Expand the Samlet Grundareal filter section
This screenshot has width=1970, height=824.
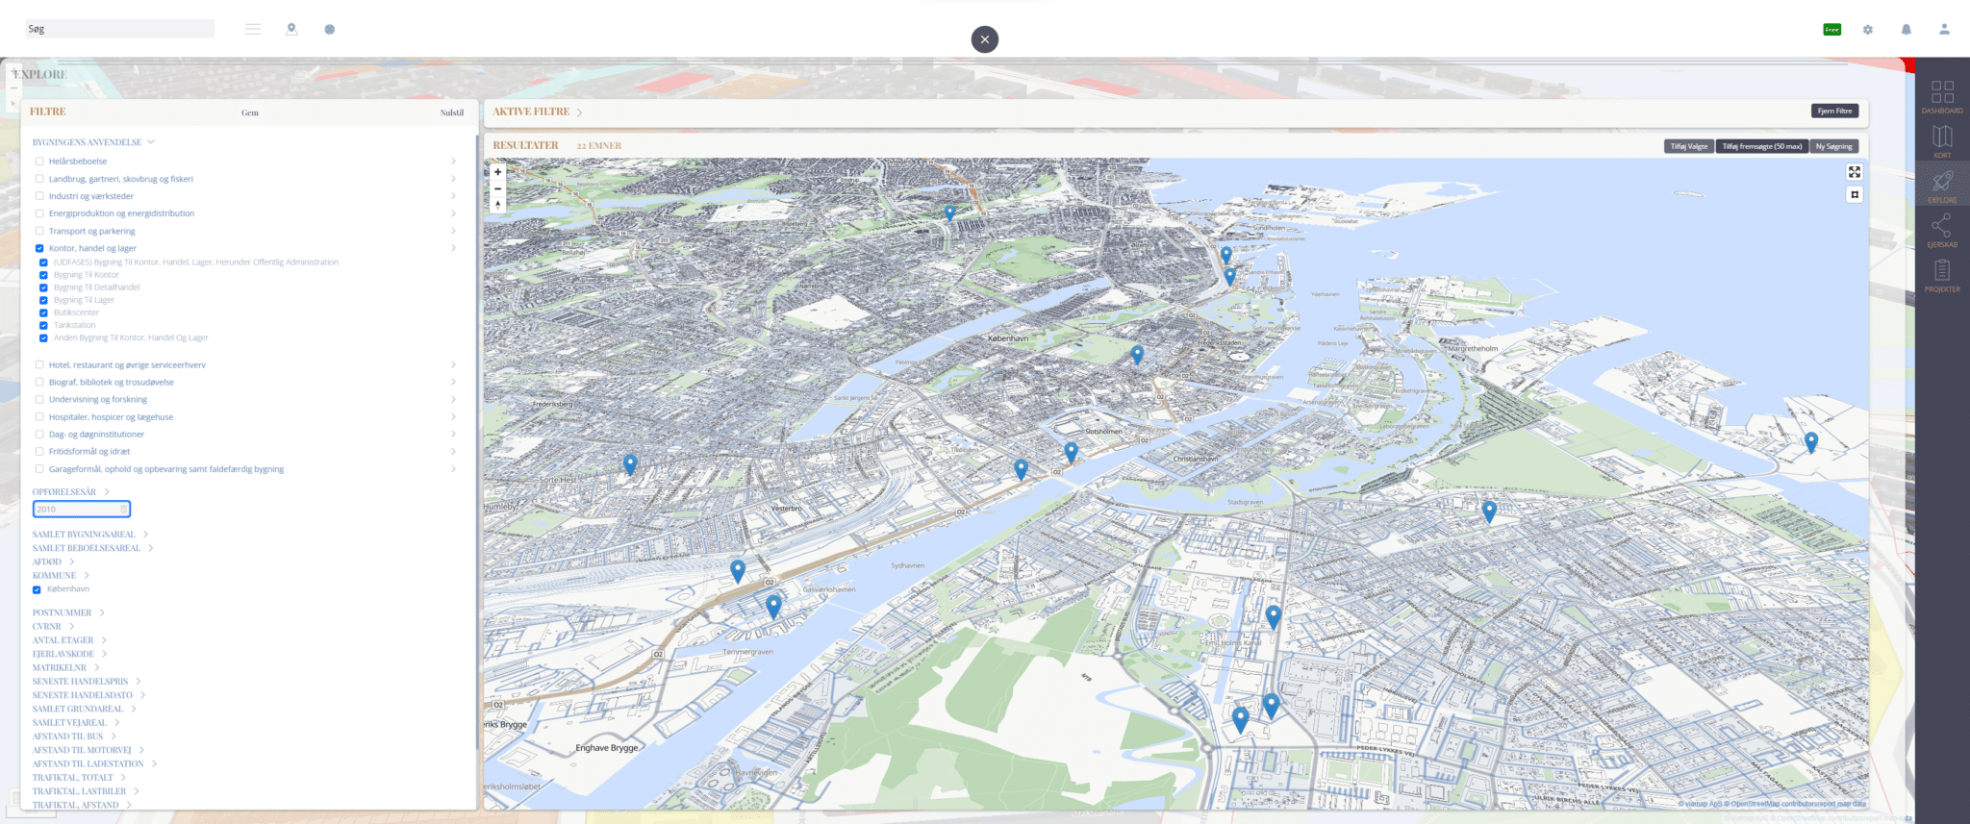point(133,710)
